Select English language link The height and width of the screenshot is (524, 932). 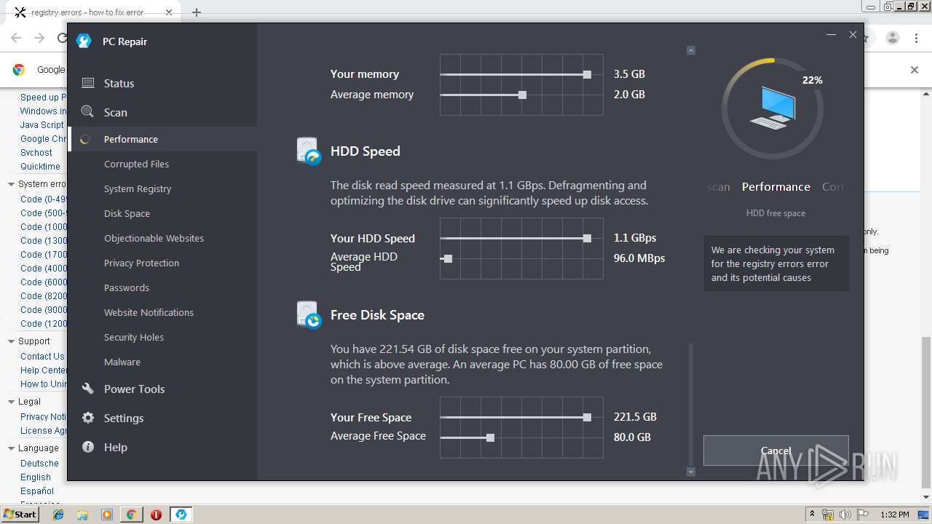tap(36, 477)
